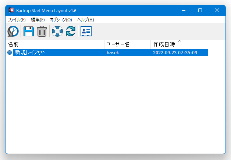Close the Backup Start Menu Layout window
The width and height of the screenshot is (231, 160).
[x=217, y=10]
